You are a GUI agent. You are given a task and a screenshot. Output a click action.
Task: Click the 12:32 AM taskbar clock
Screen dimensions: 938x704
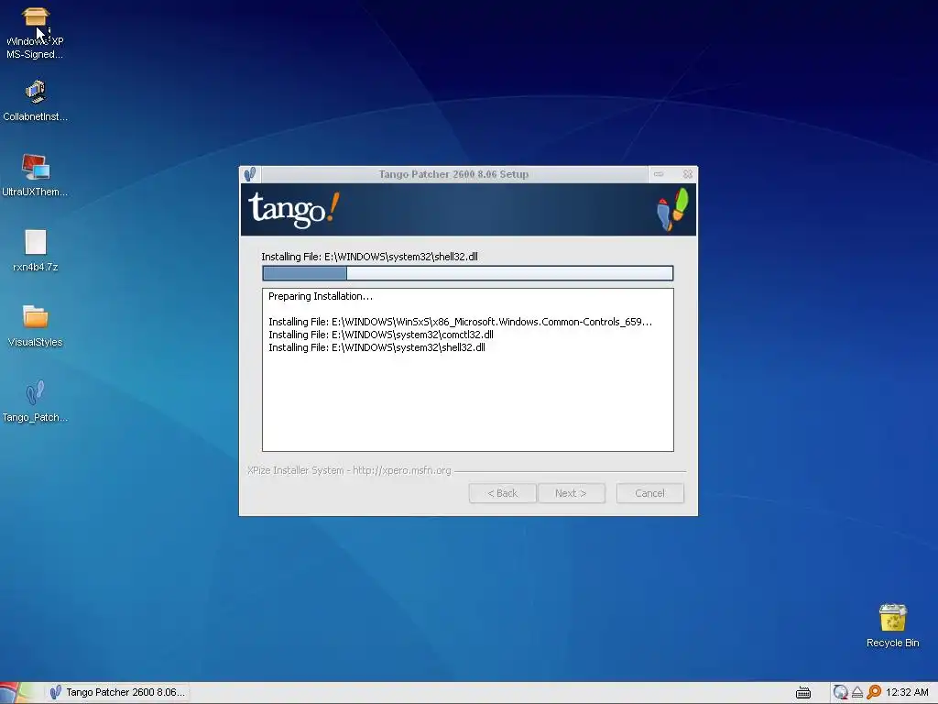pos(907,693)
